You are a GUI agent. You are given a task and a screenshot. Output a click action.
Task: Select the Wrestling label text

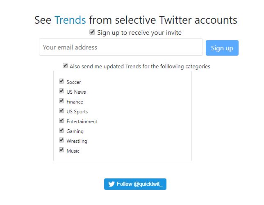(77, 141)
